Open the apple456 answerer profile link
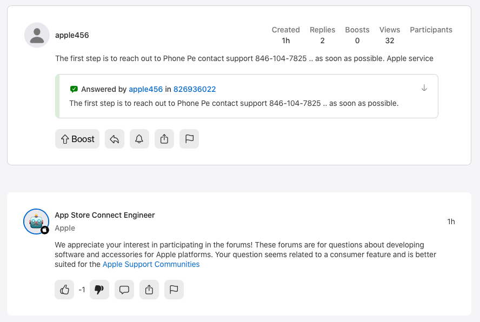 click(146, 89)
